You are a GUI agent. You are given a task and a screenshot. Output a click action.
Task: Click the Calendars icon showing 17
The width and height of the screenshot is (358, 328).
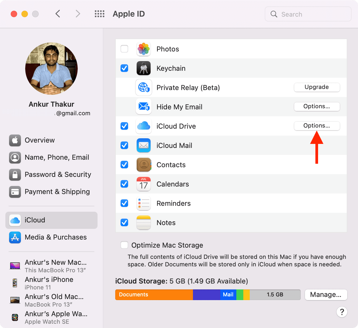tap(144, 184)
